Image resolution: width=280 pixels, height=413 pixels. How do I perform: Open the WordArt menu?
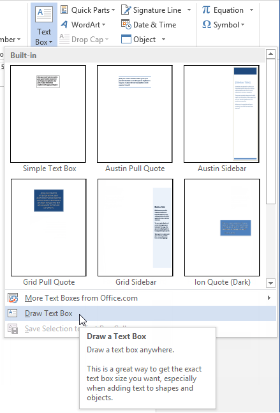[x=83, y=25]
